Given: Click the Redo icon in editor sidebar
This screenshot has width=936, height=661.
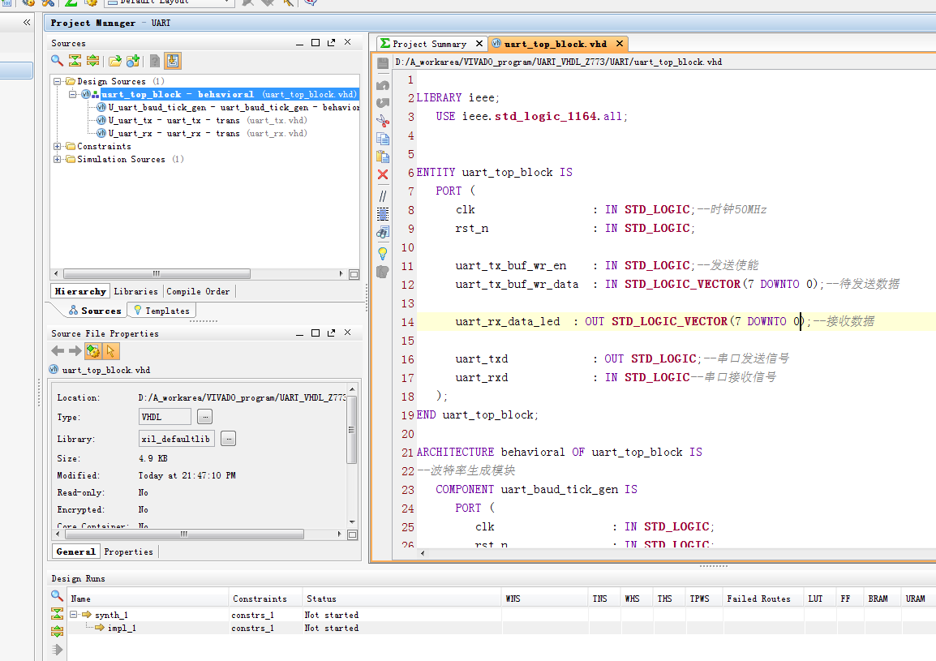Looking at the screenshot, I should [x=383, y=103].
